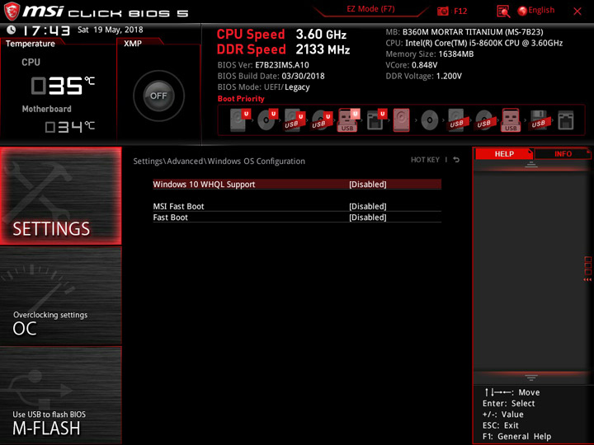Click the VCore 0.848V text

(x=412, y=65)
